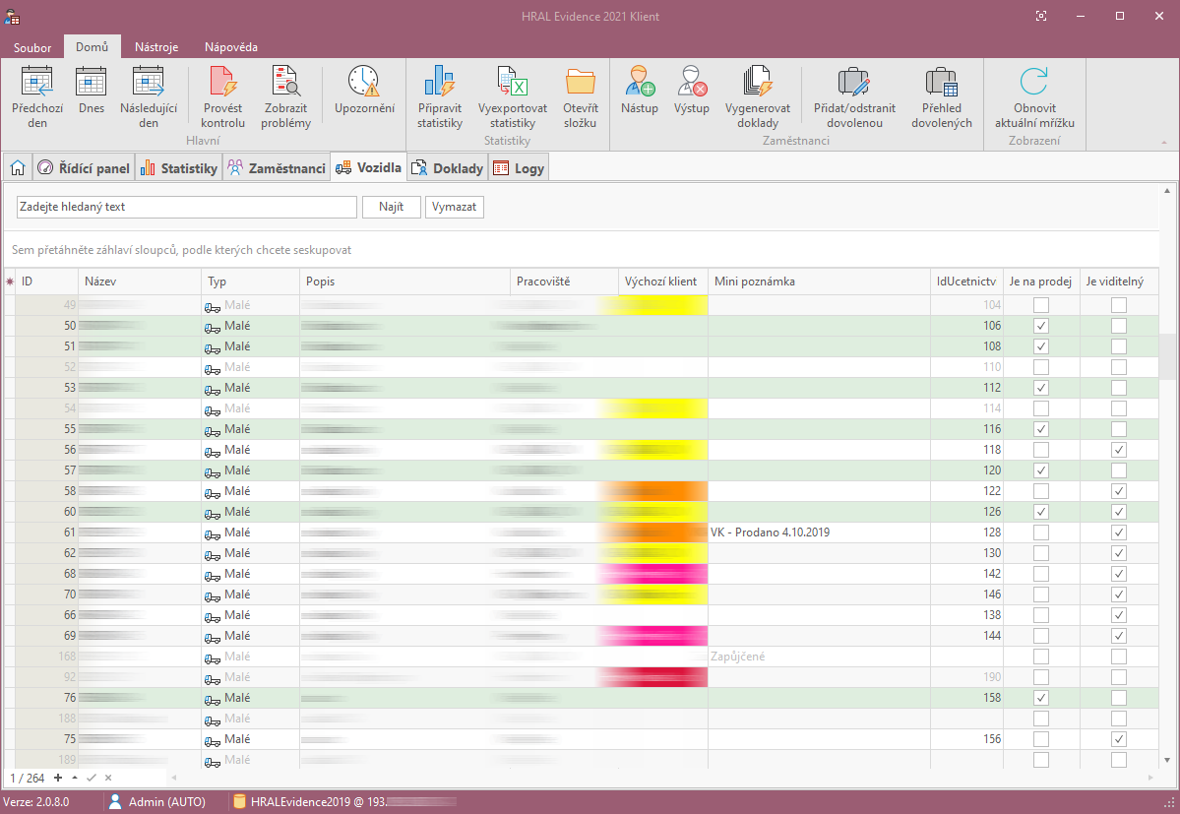
Task: Click the horizontal scrollbar right arrow
Action: [1149, 778]
